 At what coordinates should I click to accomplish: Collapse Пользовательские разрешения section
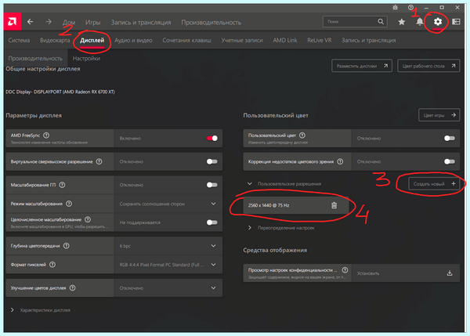249,184
